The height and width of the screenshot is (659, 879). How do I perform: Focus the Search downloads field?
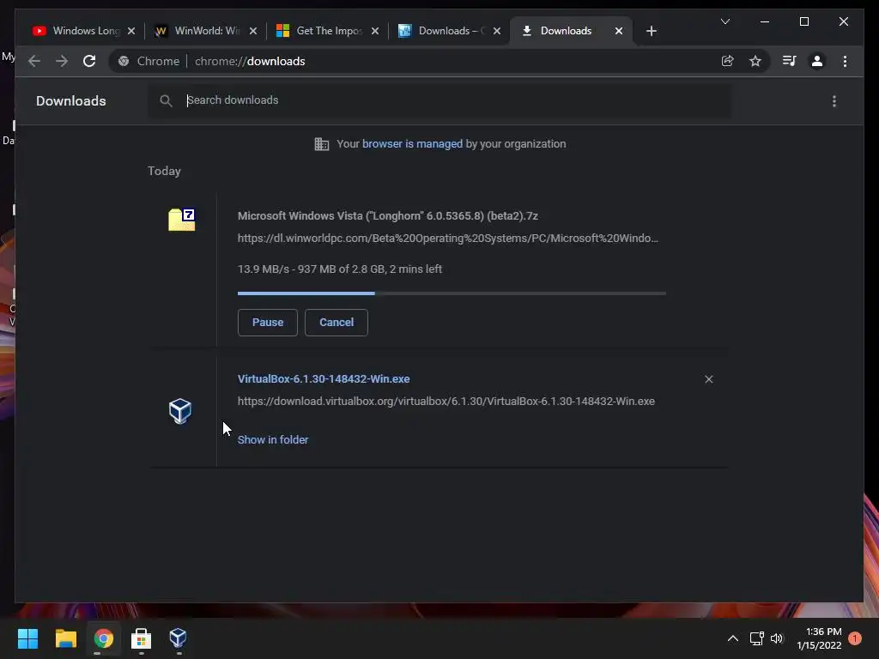tap(439, 101)
